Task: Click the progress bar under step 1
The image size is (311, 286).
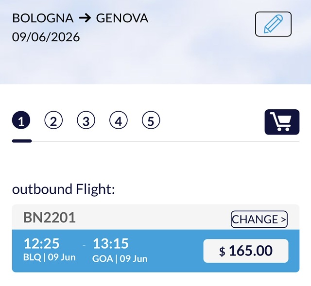Action: click(22, 141)
